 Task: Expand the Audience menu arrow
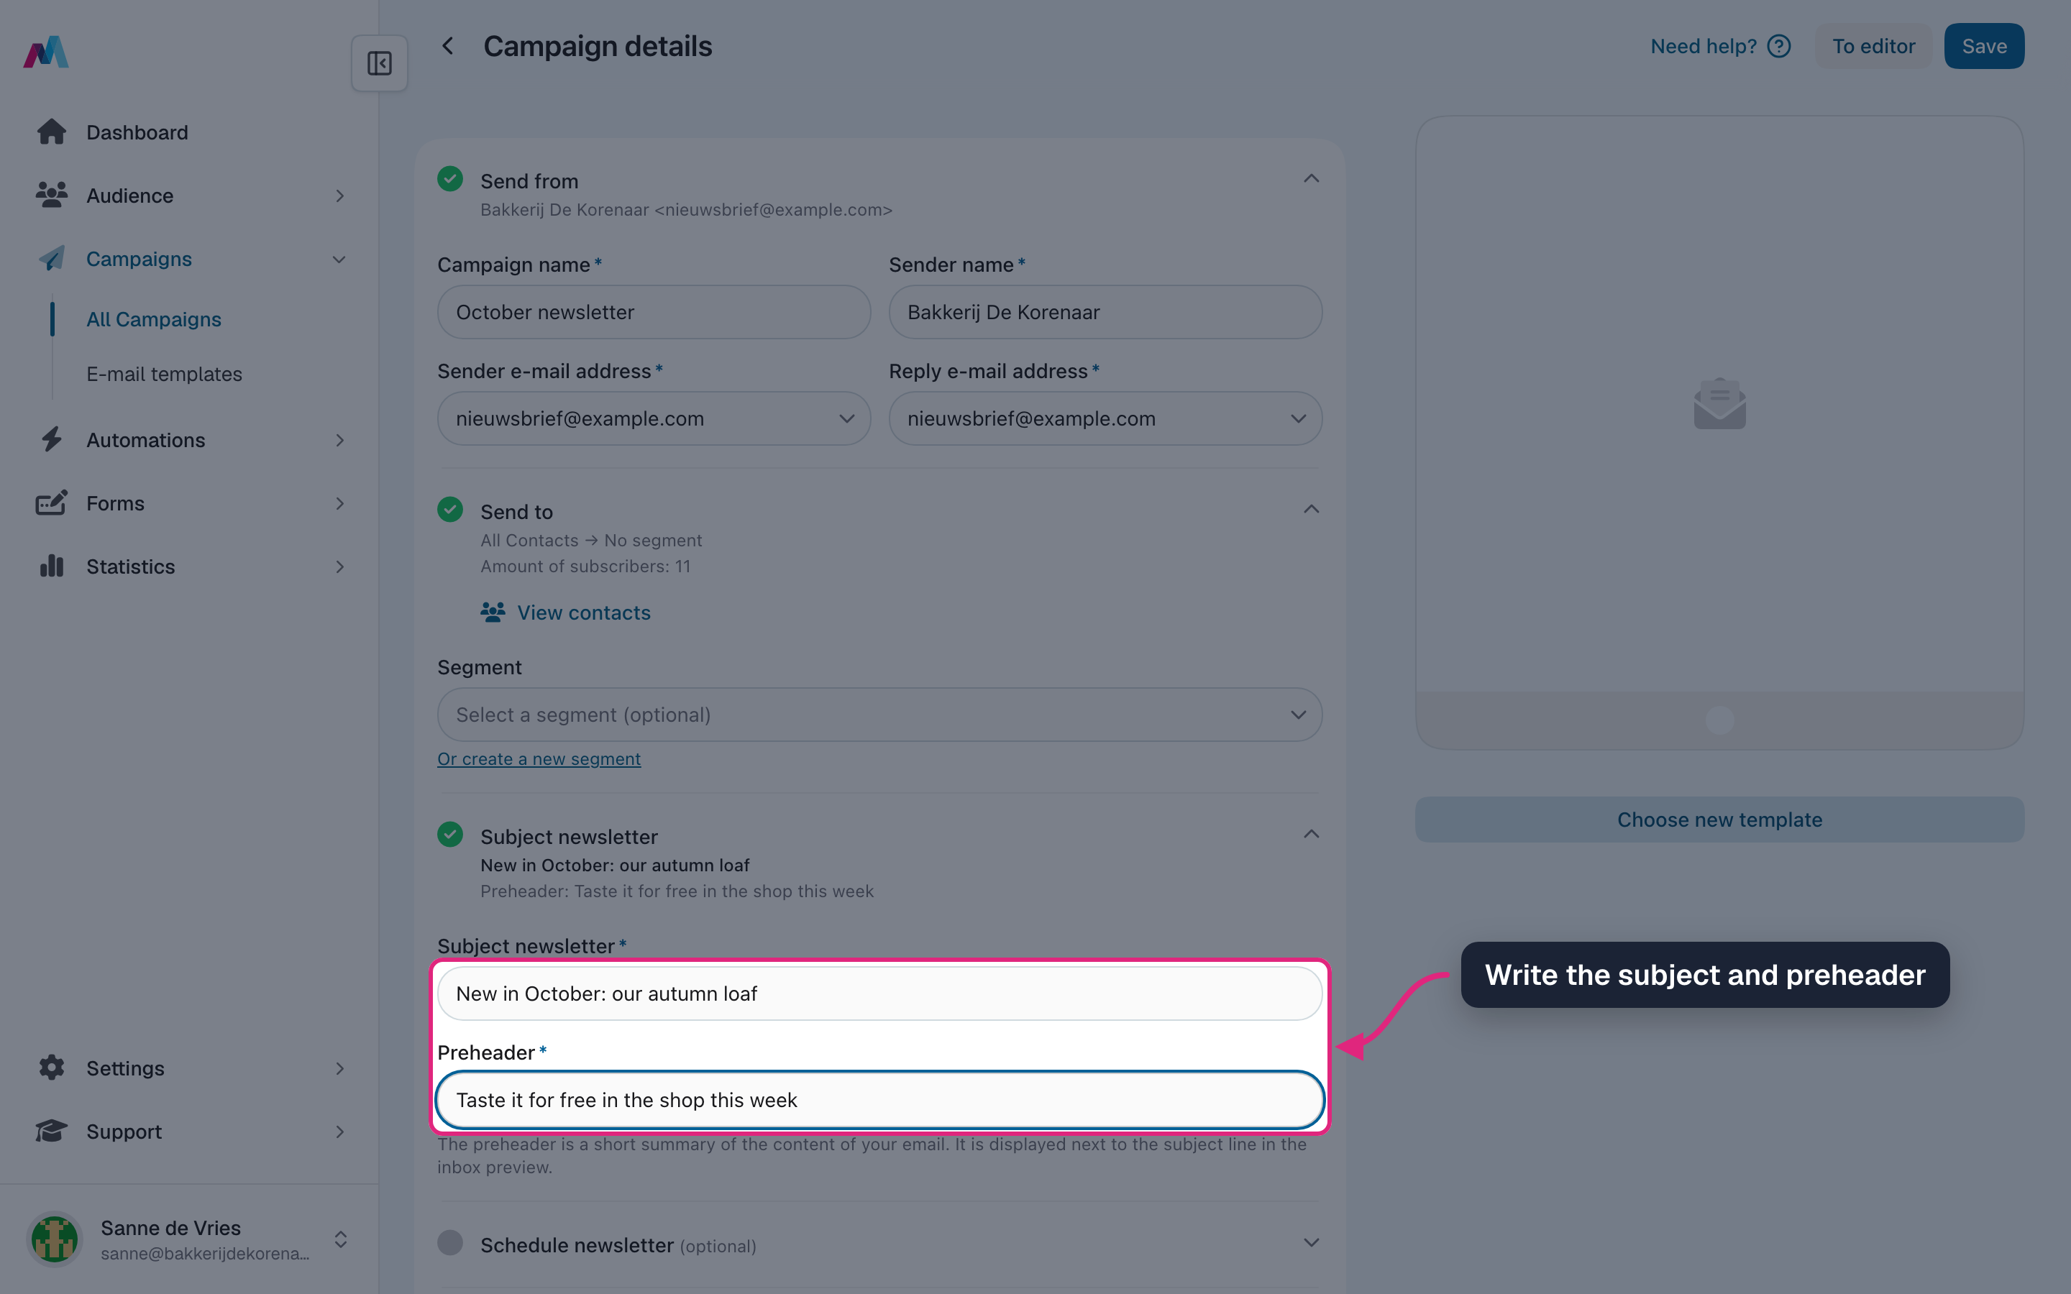[339, 196]
